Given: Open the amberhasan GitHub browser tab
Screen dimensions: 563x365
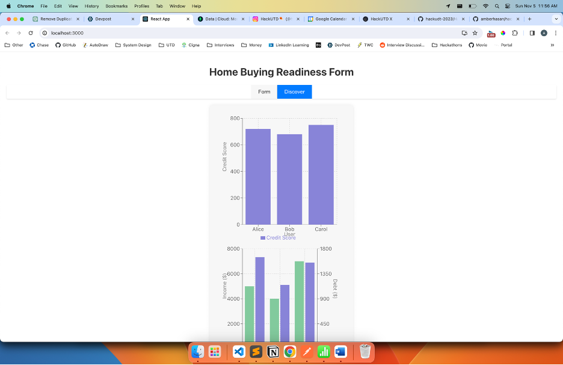Looking at the screenshot, I should [x=496, y=19].
